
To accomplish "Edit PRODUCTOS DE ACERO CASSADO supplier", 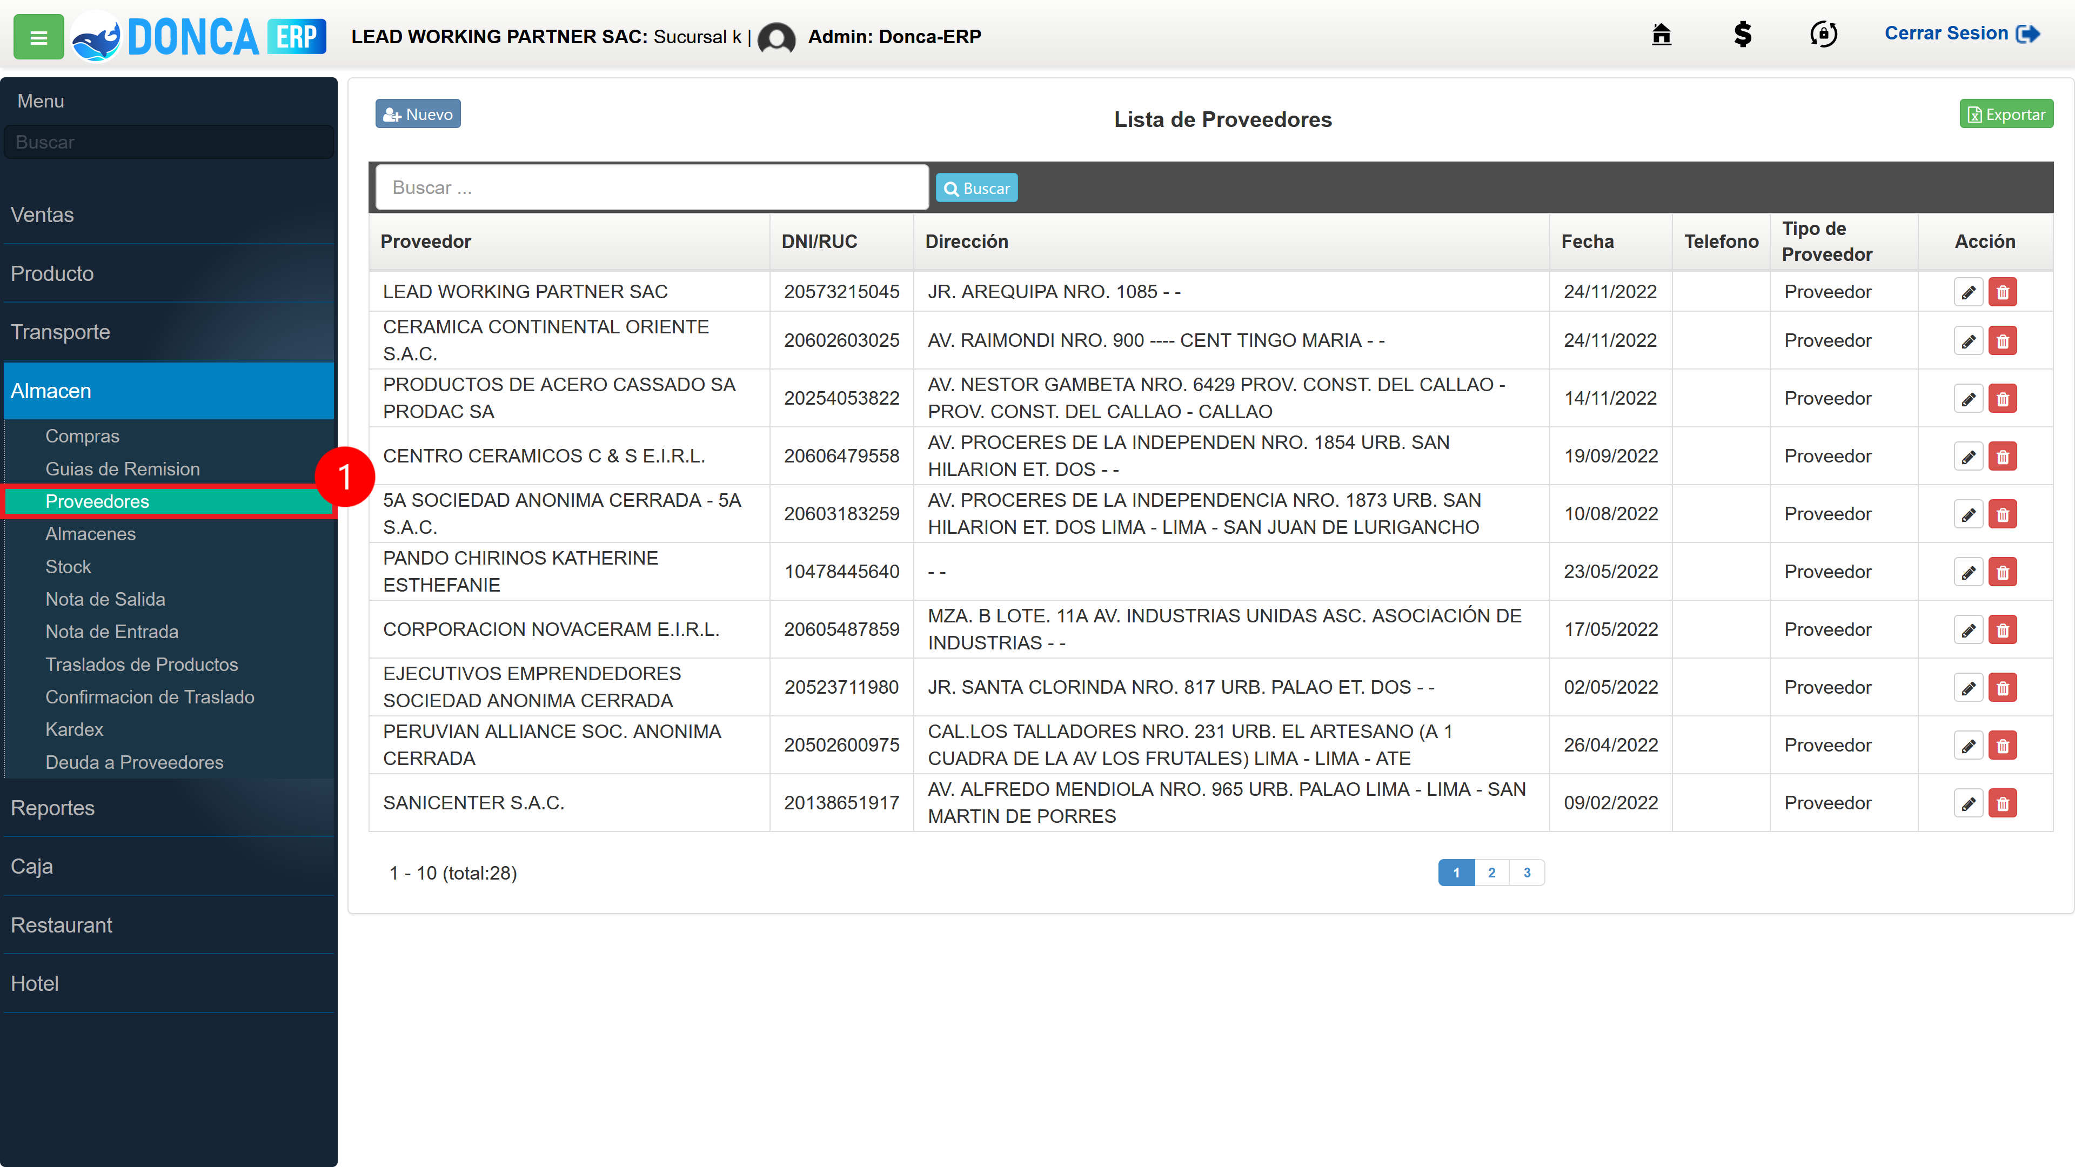I will pyautogui.click(x=1969, y=399).
